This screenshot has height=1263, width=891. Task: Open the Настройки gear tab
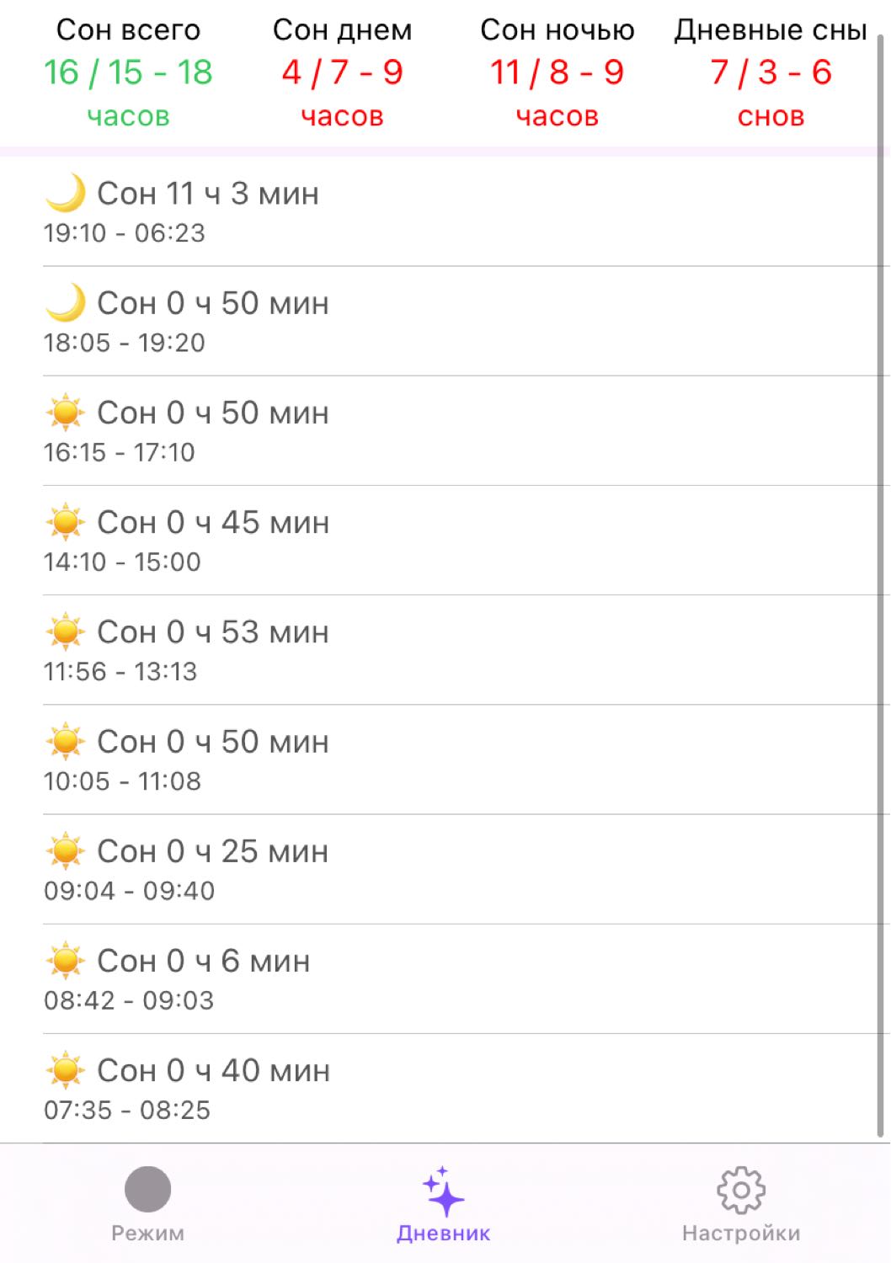(x=741, y=1202)
